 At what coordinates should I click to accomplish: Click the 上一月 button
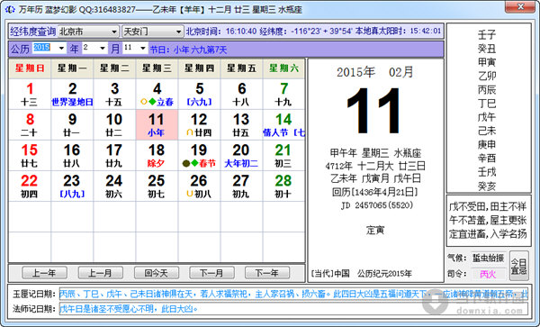[101, 273]
